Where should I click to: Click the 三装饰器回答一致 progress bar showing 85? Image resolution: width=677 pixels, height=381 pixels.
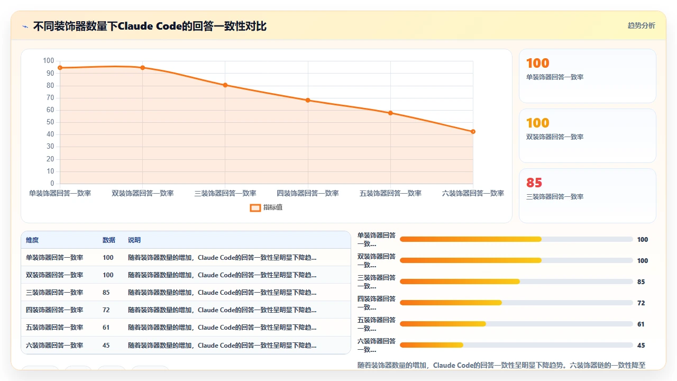(516, 282)
